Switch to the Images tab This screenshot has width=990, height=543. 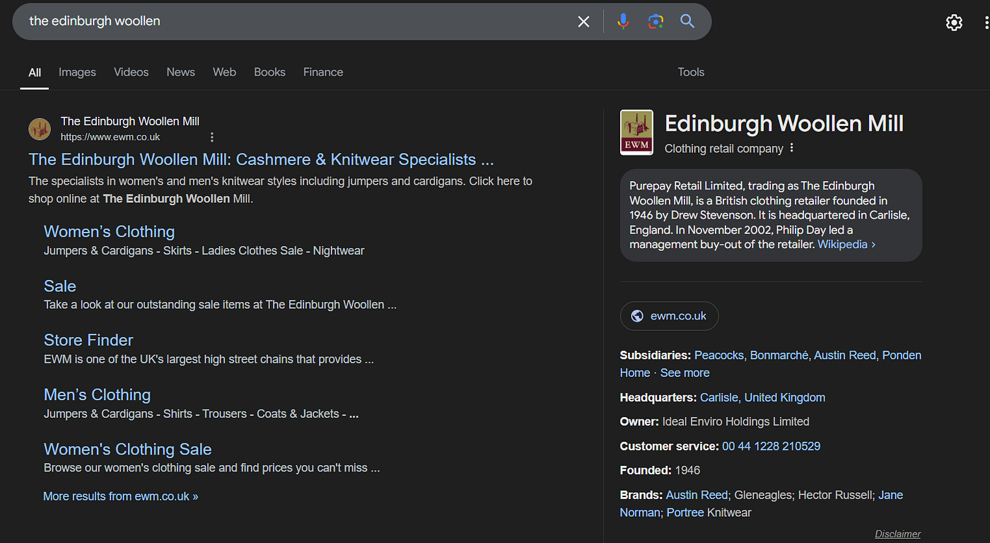pyautogui.click(x=77, y=72)
